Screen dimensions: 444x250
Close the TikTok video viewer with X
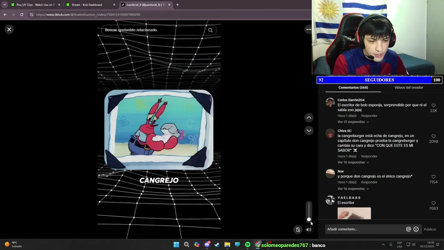pos(9,30)
